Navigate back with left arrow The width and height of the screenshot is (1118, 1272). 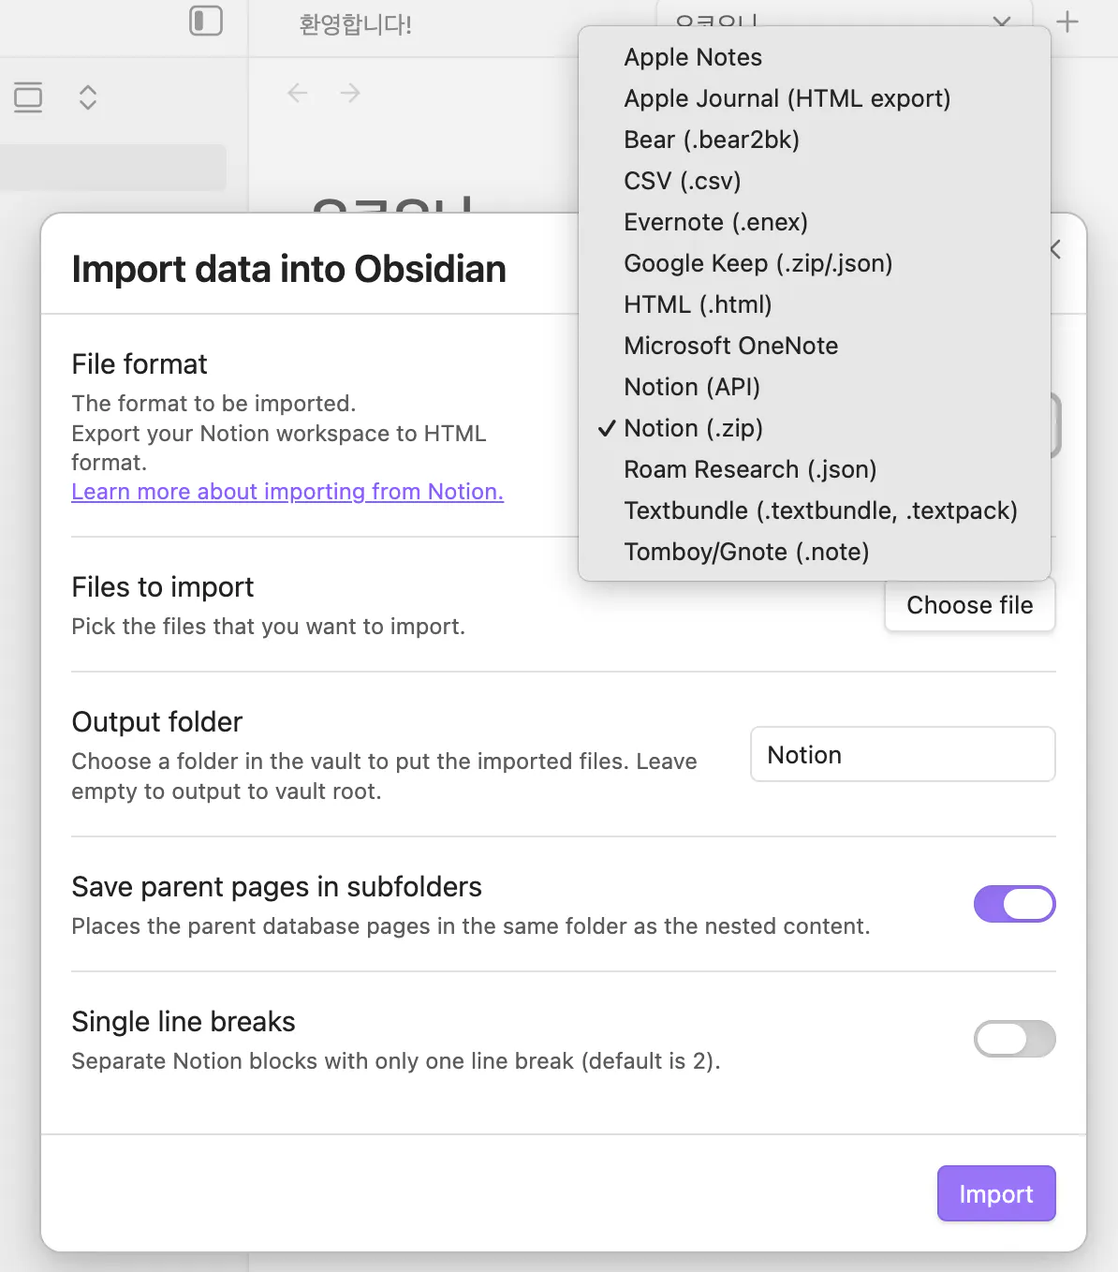click(298, 93)
